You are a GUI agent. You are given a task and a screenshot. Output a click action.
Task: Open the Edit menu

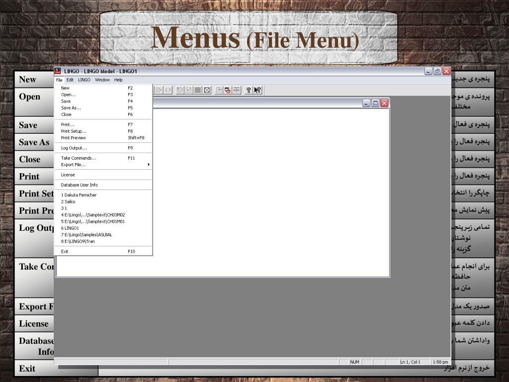[x=70, y=80]
